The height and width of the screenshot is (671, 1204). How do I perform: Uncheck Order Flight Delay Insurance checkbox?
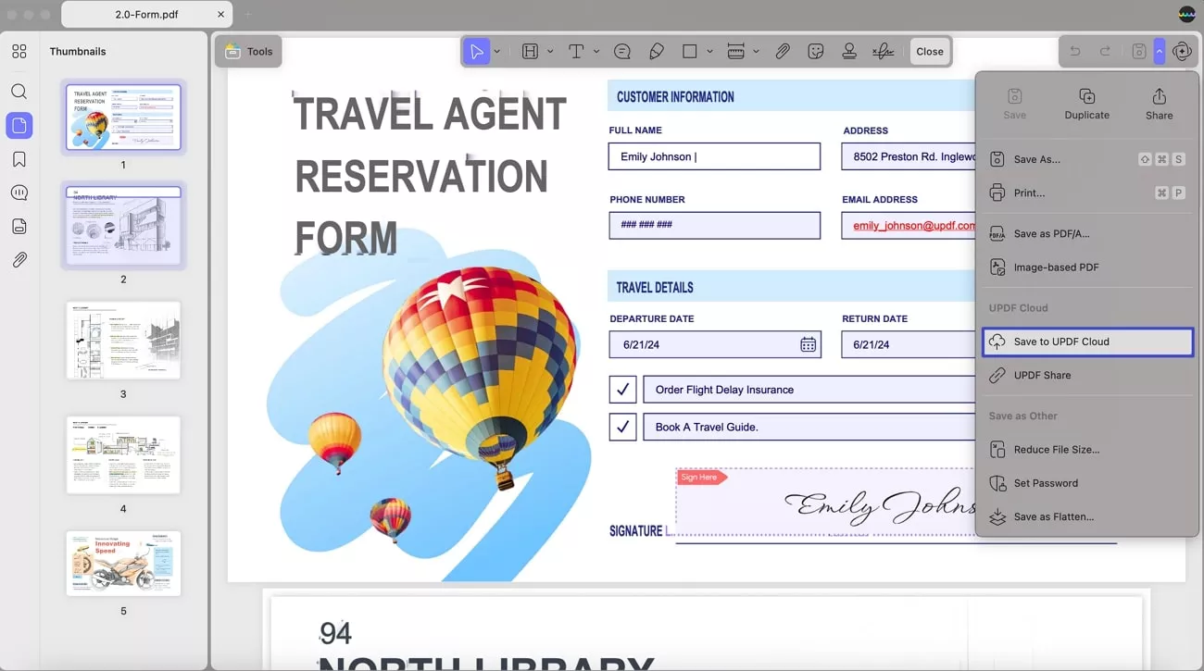(622, 390)
